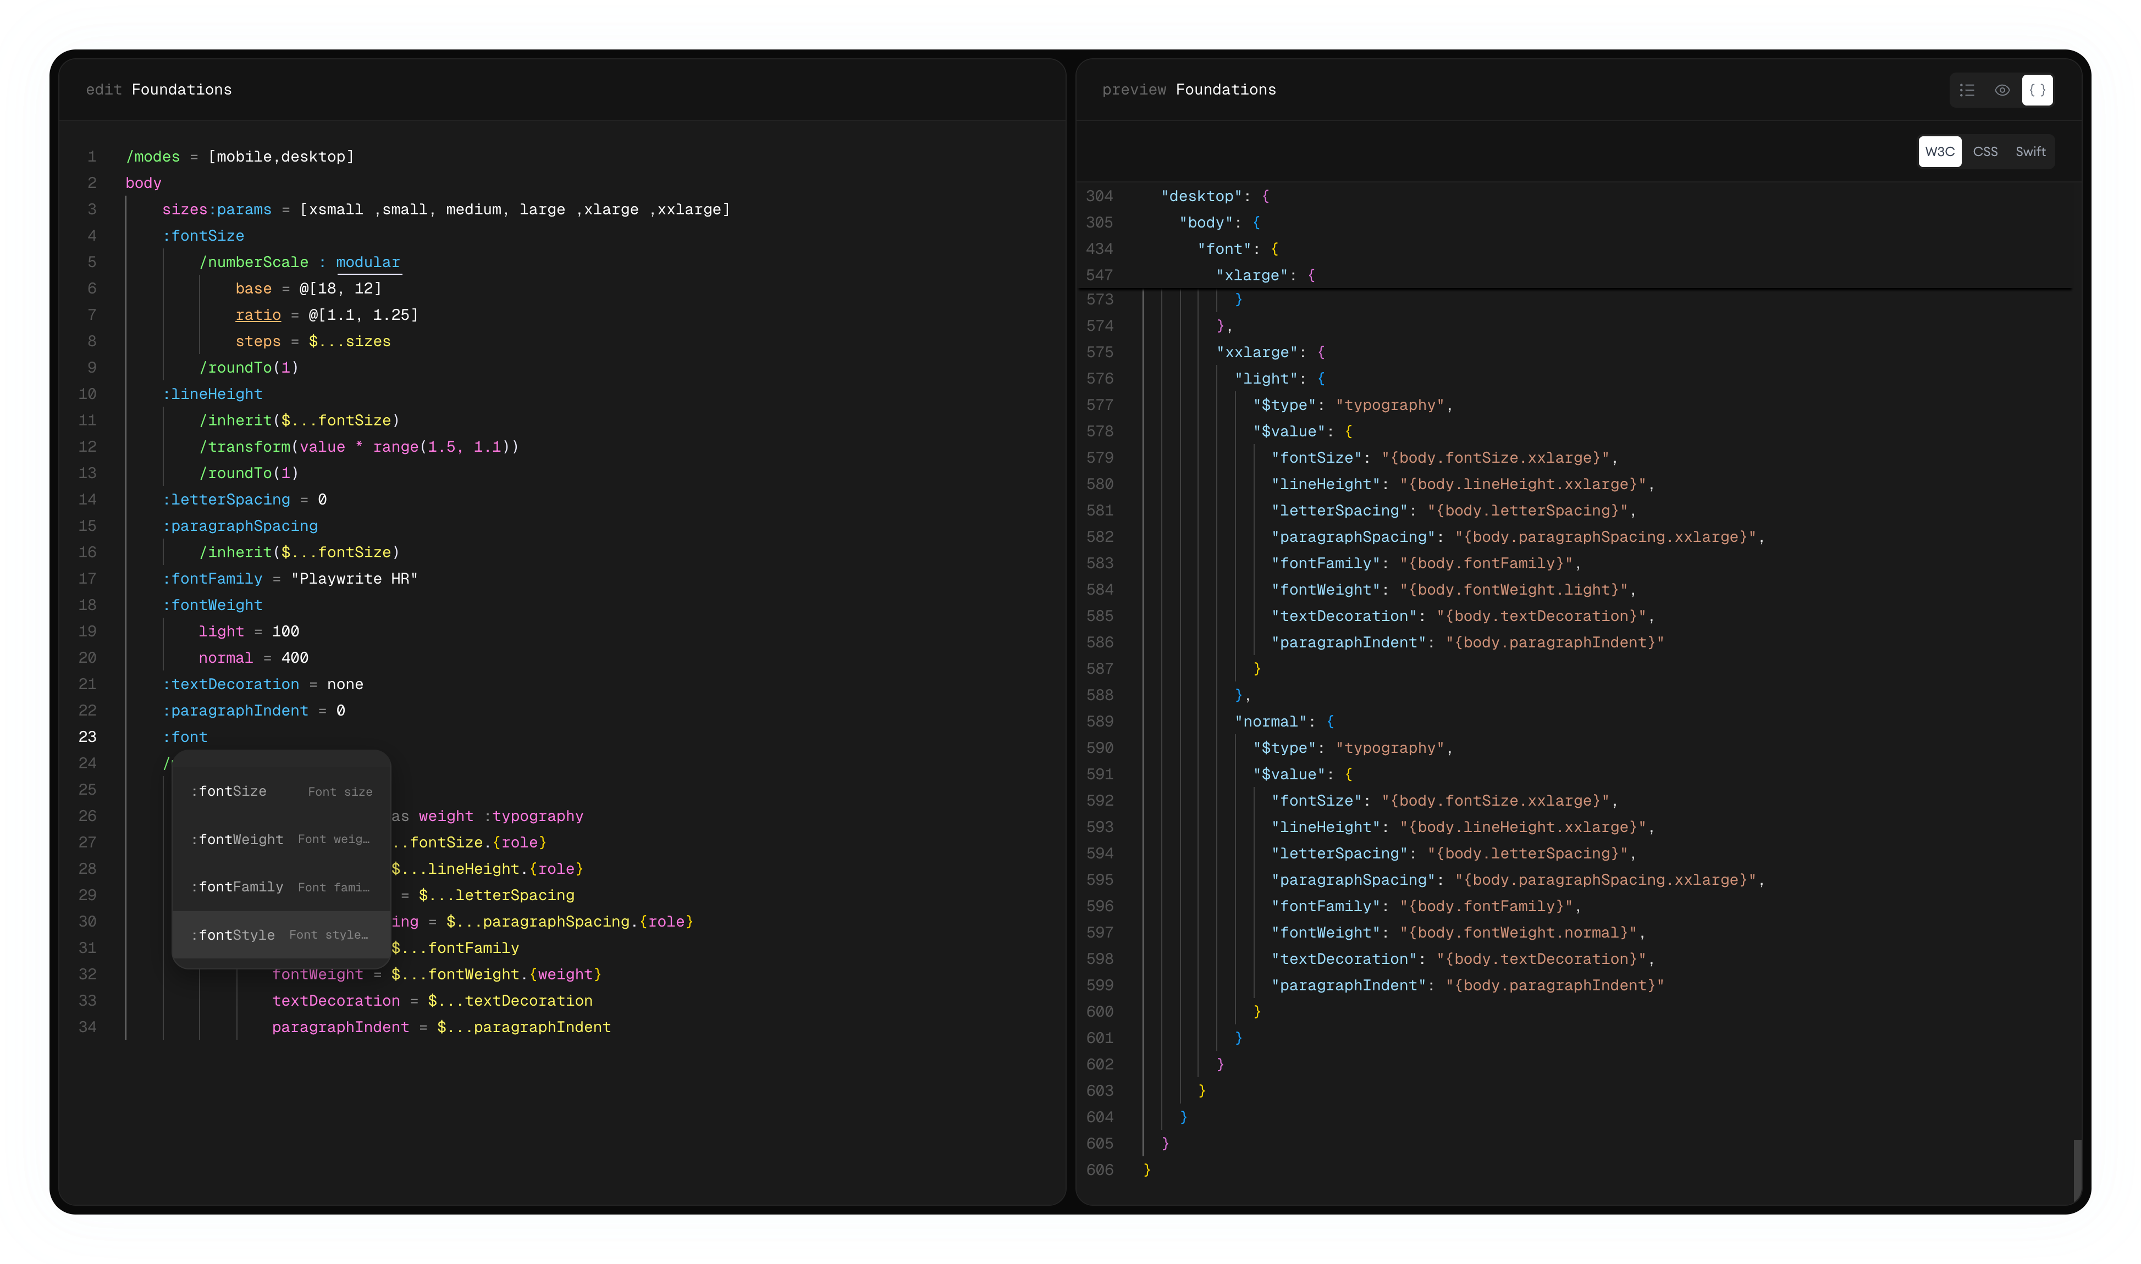The width and height of the screenshot is (2141, 1264).
Task: Click the underlined modular keyword
Action: click(368, 262)
